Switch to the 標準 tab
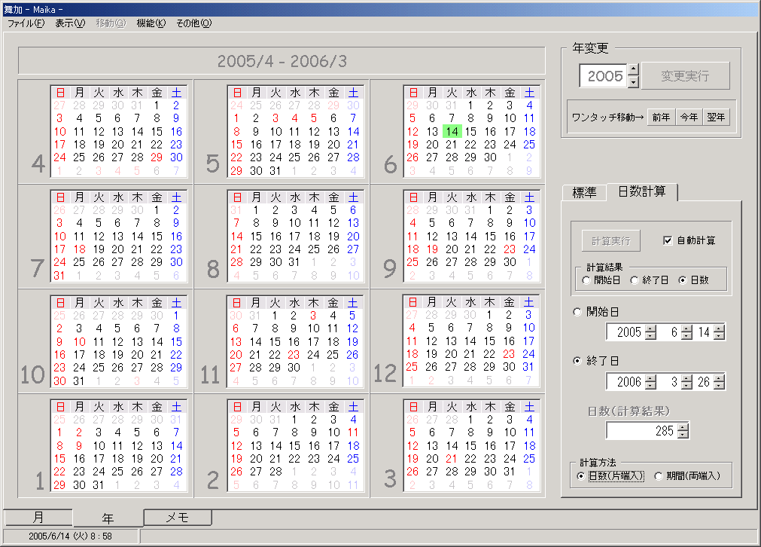761x547 pixels. [x=585, y=192]
